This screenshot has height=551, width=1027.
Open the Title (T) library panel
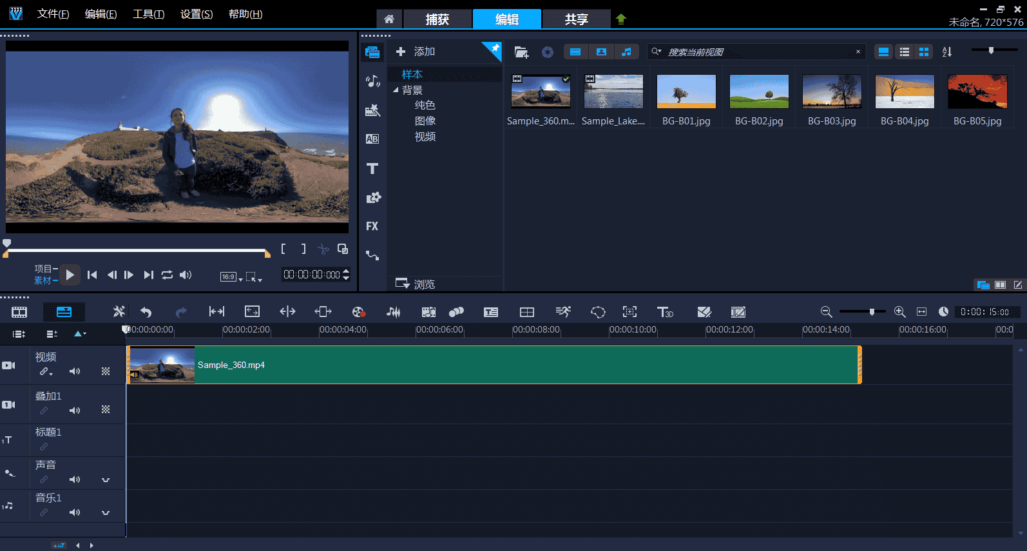tap(372, 169)
